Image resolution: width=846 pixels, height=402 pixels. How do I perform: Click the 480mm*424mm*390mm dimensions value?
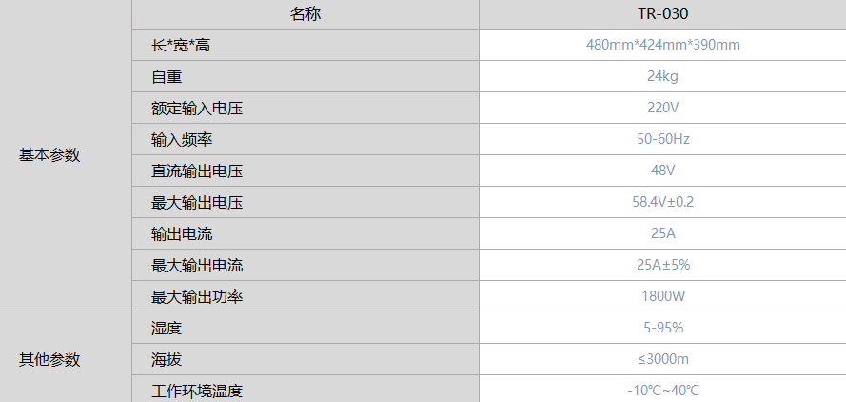(x=663, y=46)
